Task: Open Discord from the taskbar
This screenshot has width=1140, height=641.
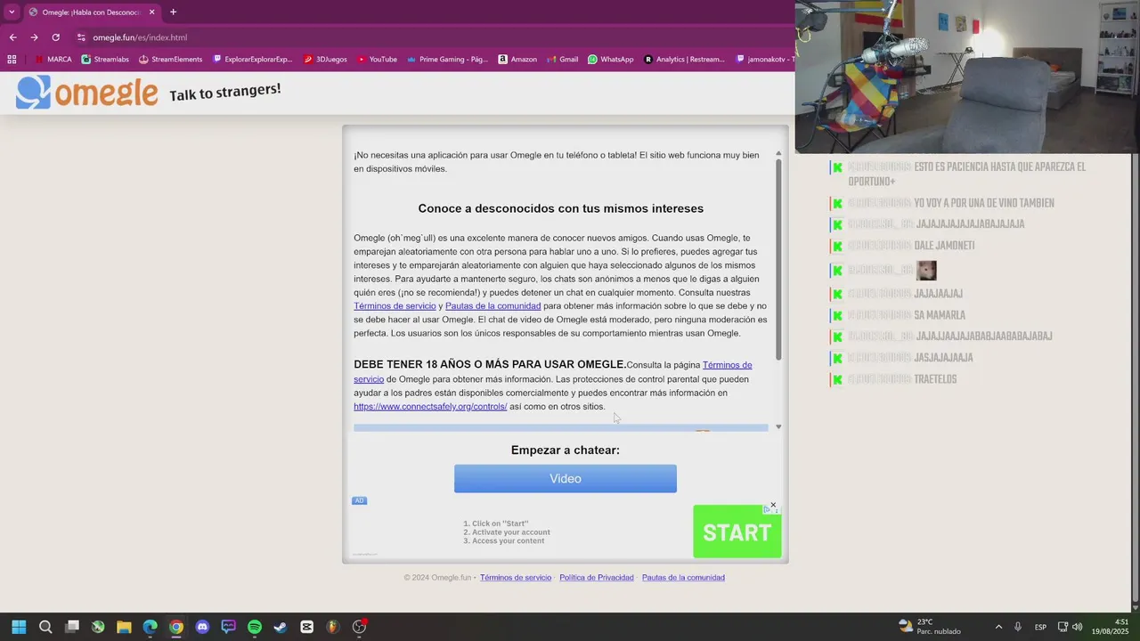Action: tap(202, 627)
